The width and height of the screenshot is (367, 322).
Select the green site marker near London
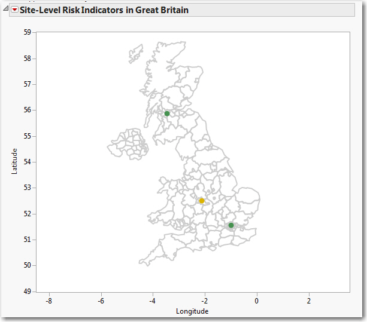click(x=231, y=225)
